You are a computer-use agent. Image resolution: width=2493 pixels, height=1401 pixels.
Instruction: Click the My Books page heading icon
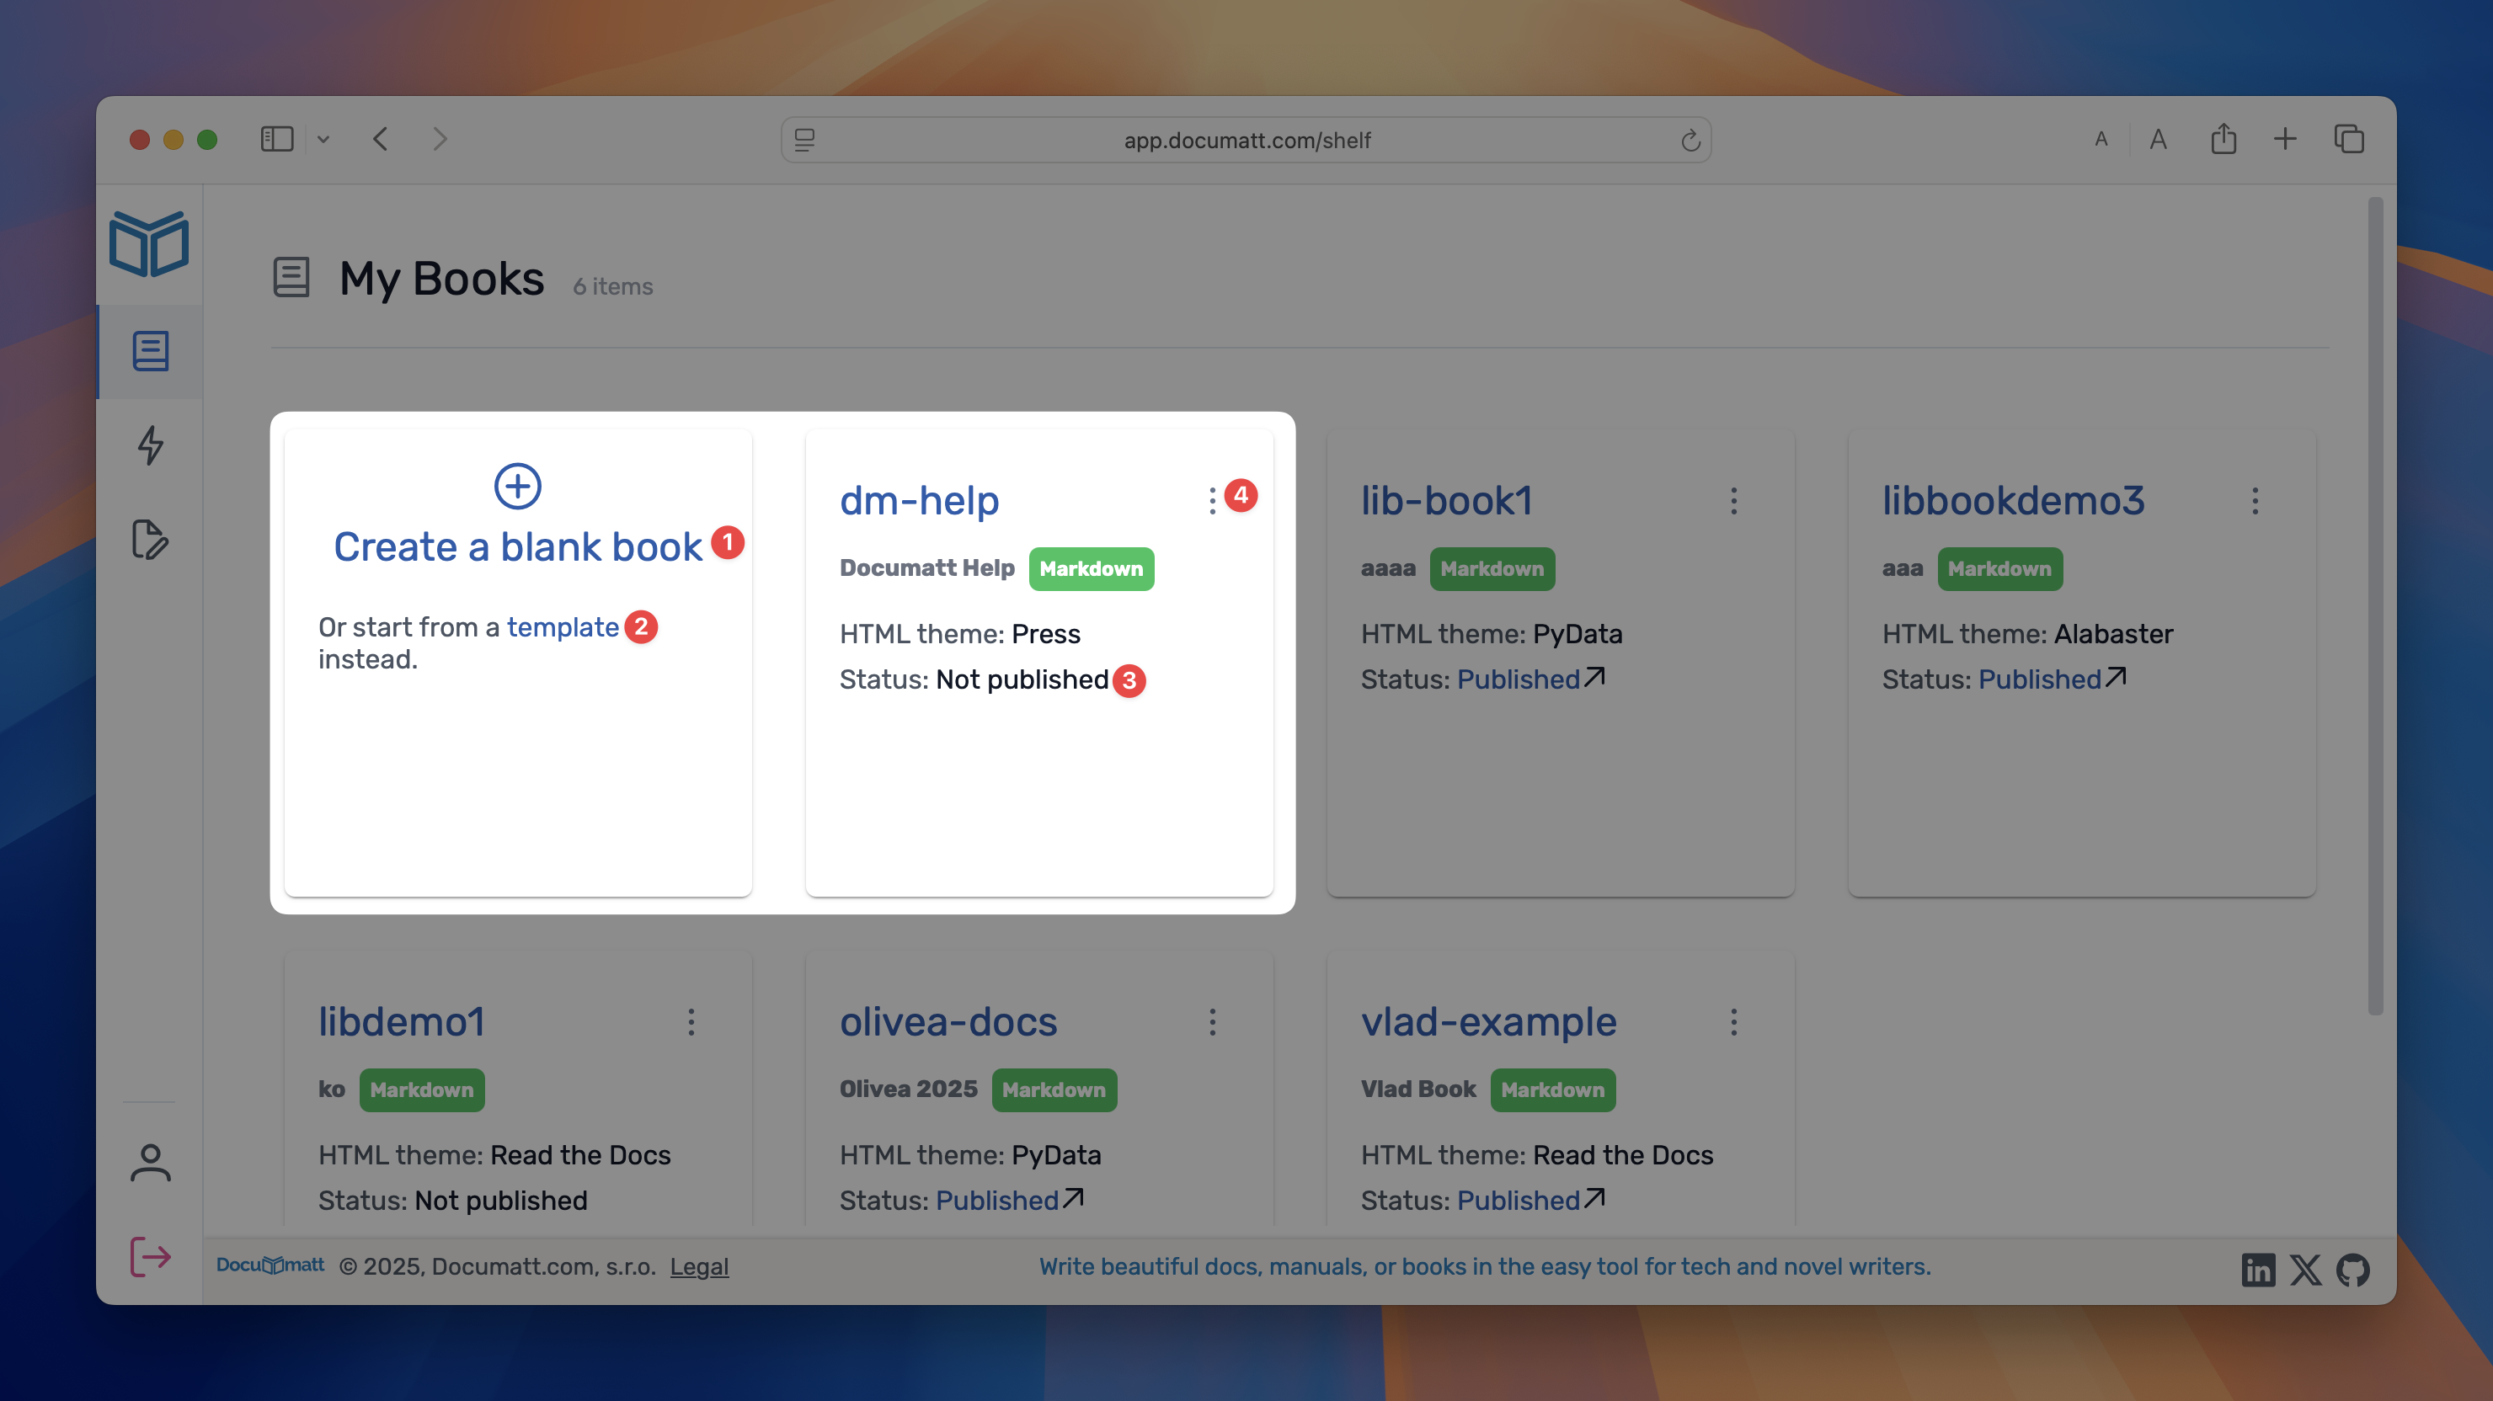291,278
